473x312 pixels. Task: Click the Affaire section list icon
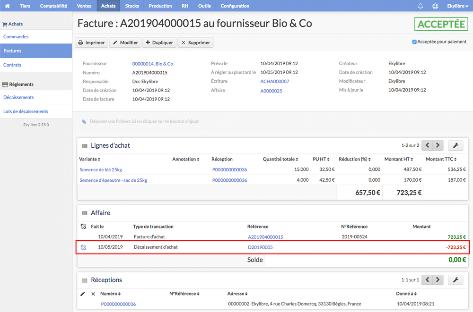tap(85, 213)
